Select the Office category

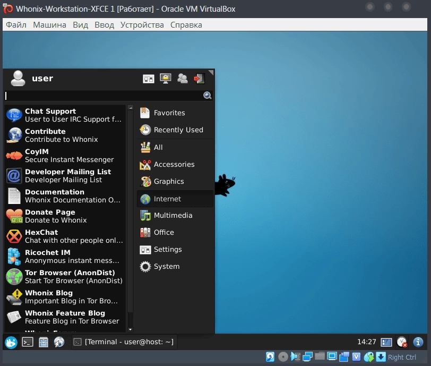pos(175,233)
